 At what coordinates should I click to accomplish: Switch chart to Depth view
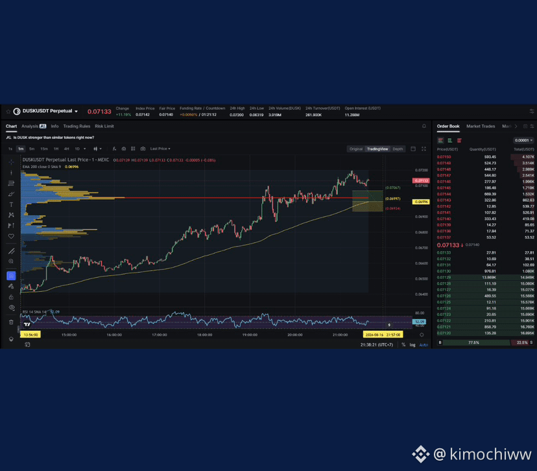pyautogui.click(x=398, y=149)
